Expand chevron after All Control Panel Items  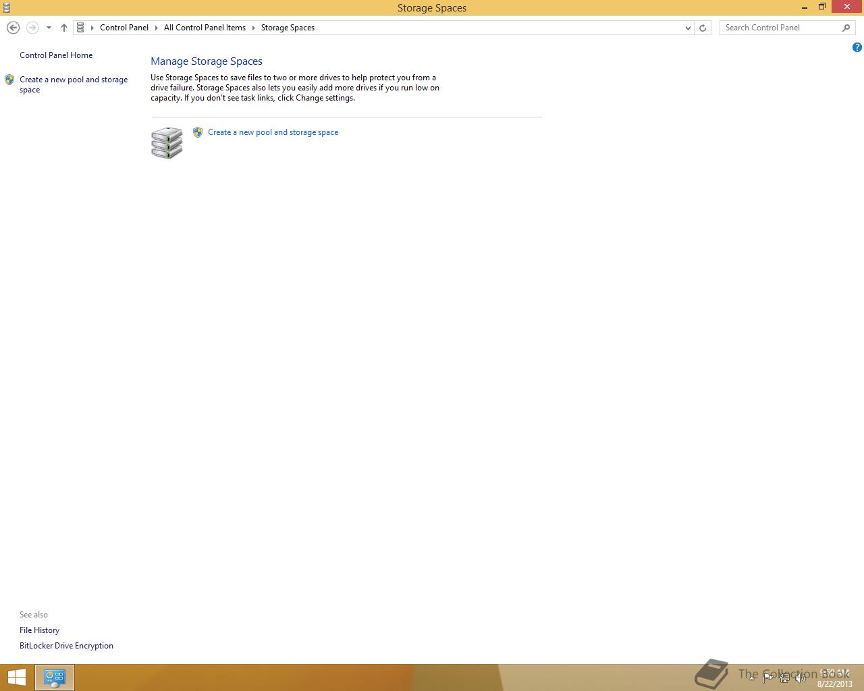pyautogui.click(x=254, y=28)
